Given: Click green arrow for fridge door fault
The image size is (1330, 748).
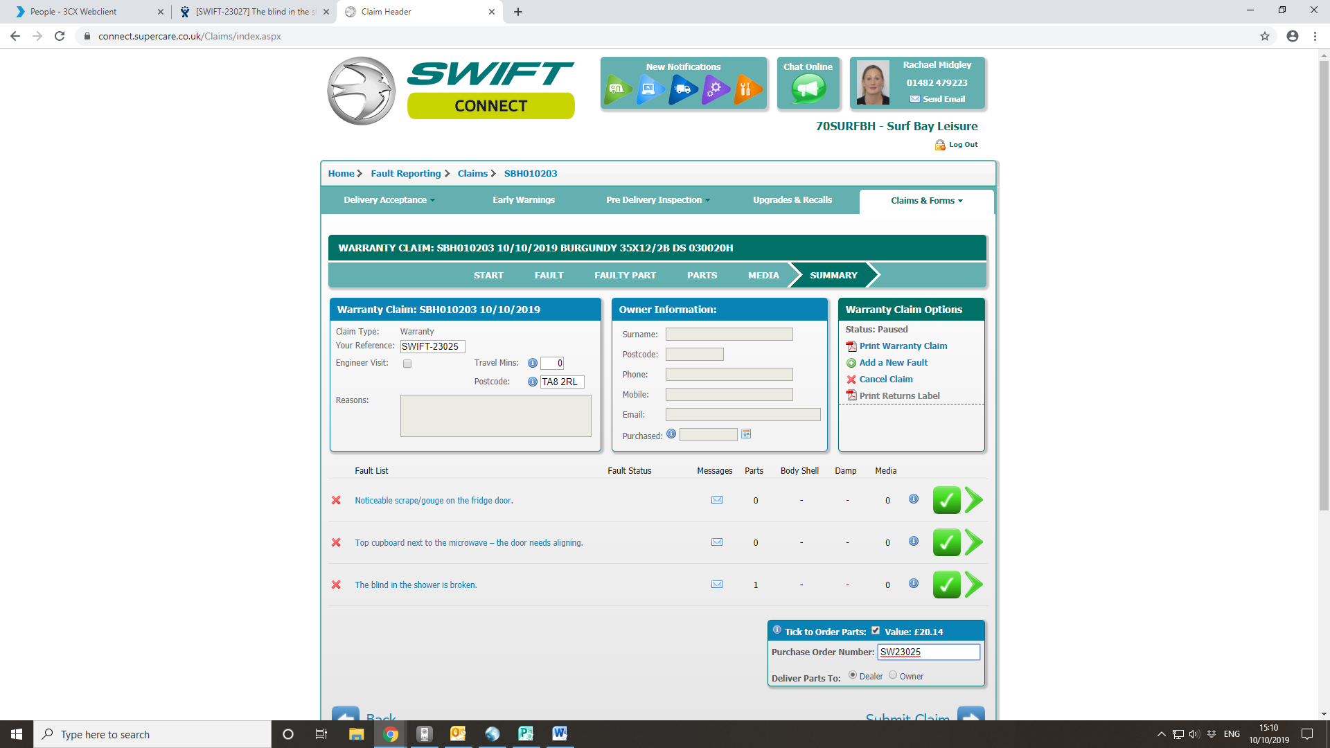Looking at the screenshot, I should tap(973, 500).
